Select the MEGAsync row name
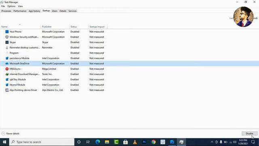259x146 pixels. [15, 69]
